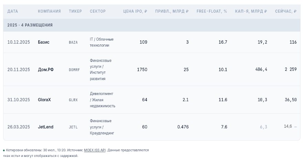This screenshot has width=304, height=159.
Task: Click the ТИКЕР column header
Action: [75, 11]
